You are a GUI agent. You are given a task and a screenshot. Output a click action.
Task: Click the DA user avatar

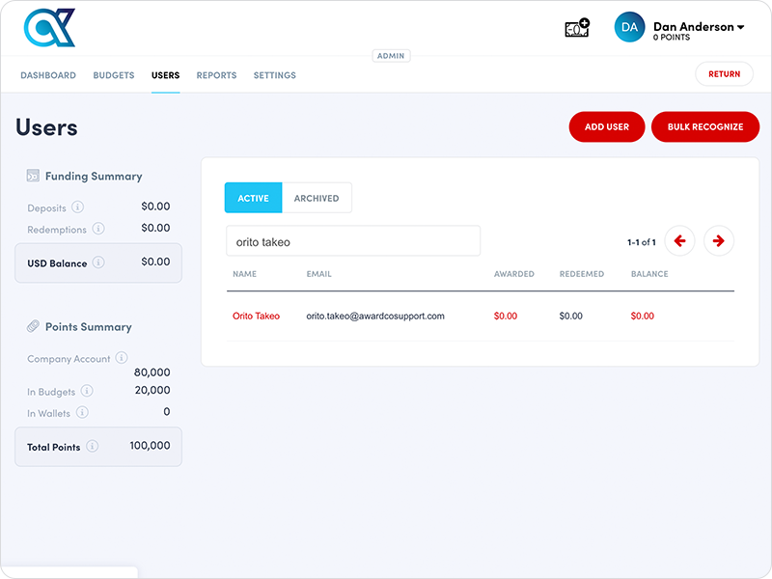(629, 28)
